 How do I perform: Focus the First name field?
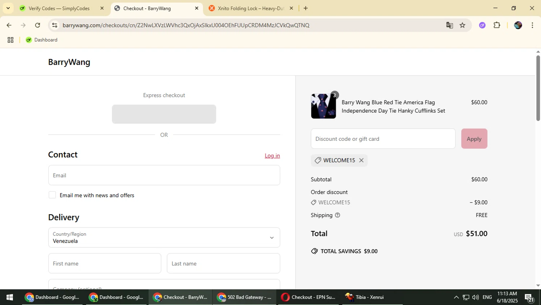[105, 263]
